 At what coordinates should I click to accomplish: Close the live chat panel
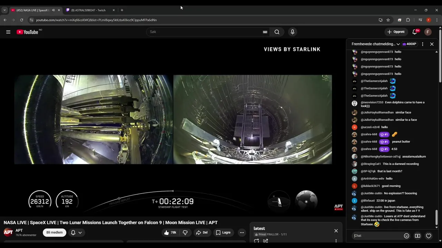tap(432, 44)
